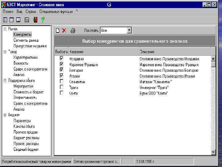Select Мероприятия in the tree

coord(23,86)
